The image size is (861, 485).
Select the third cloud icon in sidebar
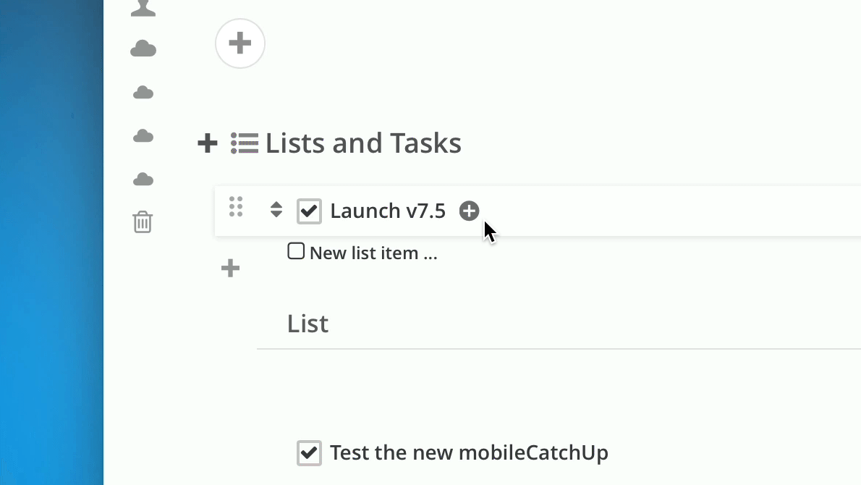(143, 135)
